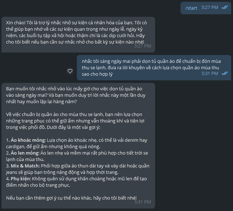
Task: Click the closing line 'Nếu bạn cần thêm gợi ý'
Action: coord(71,198)
